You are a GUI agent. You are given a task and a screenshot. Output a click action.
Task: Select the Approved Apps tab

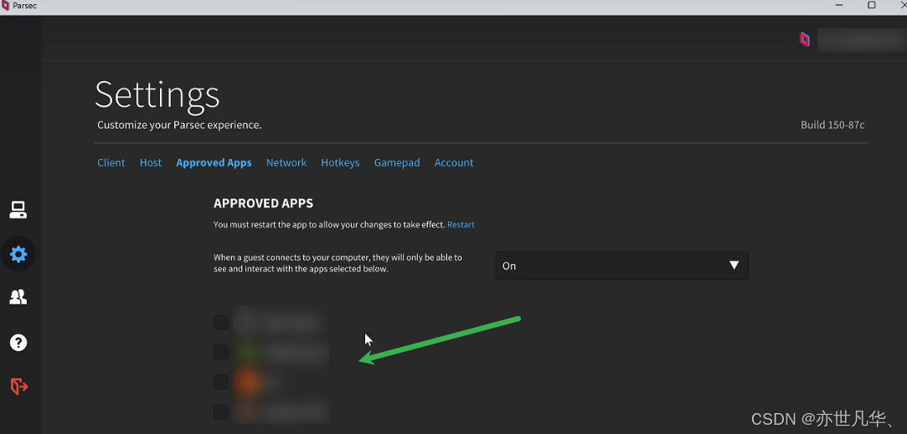[214, 162]
